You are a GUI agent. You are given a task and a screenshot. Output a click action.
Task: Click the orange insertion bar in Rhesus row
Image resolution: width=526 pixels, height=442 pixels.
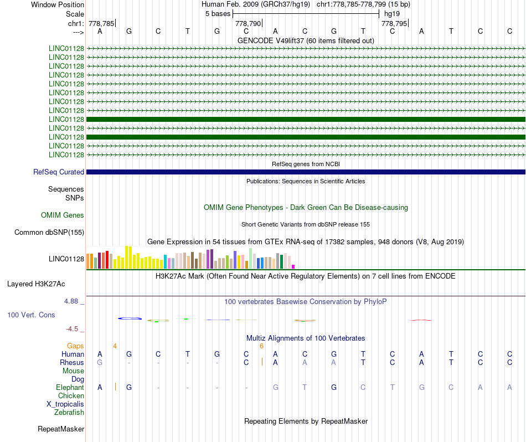[262, 362]
